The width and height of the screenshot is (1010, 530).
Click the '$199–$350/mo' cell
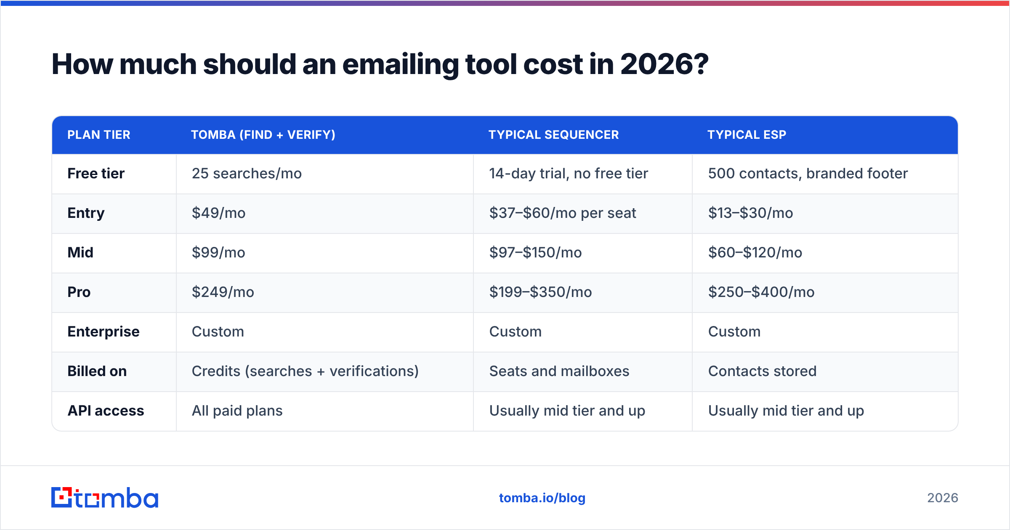tap(540, 292)
